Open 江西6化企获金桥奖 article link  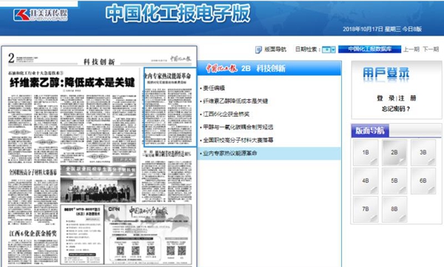[226, 114]
